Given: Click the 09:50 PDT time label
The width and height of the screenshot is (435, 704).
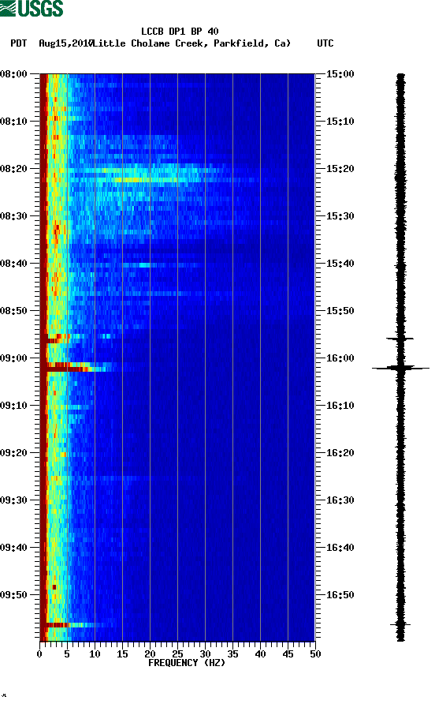Looking at the screenshot, I should 13,595.
